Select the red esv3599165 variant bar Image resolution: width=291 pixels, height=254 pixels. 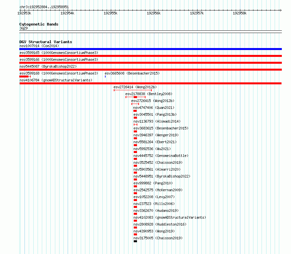pos(150,56)
